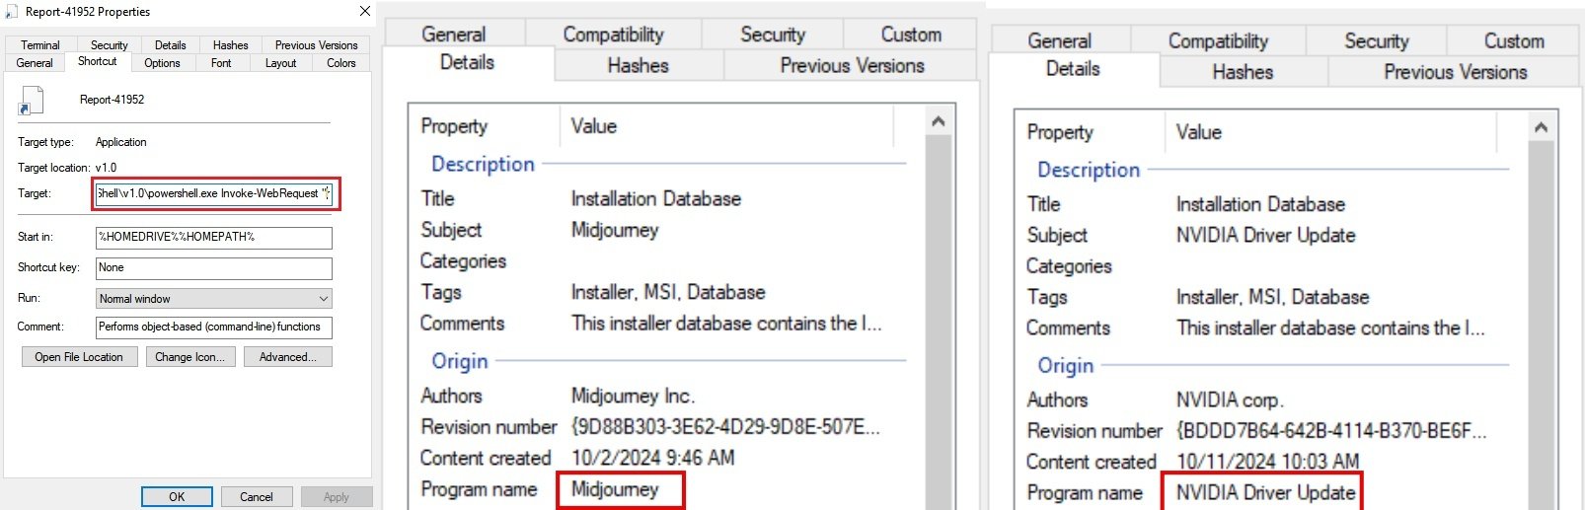Image resolution: width=1585 pixels, height=510 pixels.
Task: Select the Revision number starting with 9D88B303
Action: [725, 427]
